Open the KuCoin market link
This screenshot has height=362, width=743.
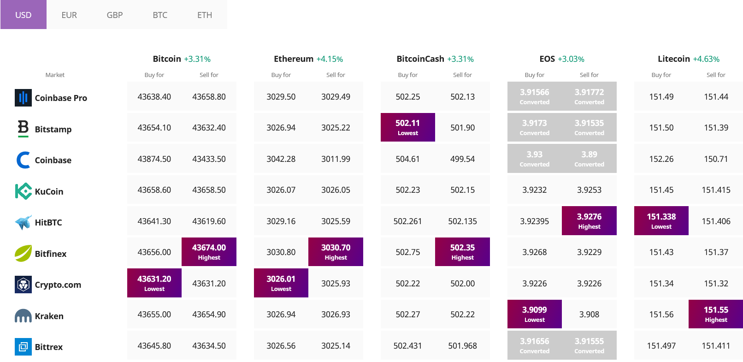[x=49, y=191]
